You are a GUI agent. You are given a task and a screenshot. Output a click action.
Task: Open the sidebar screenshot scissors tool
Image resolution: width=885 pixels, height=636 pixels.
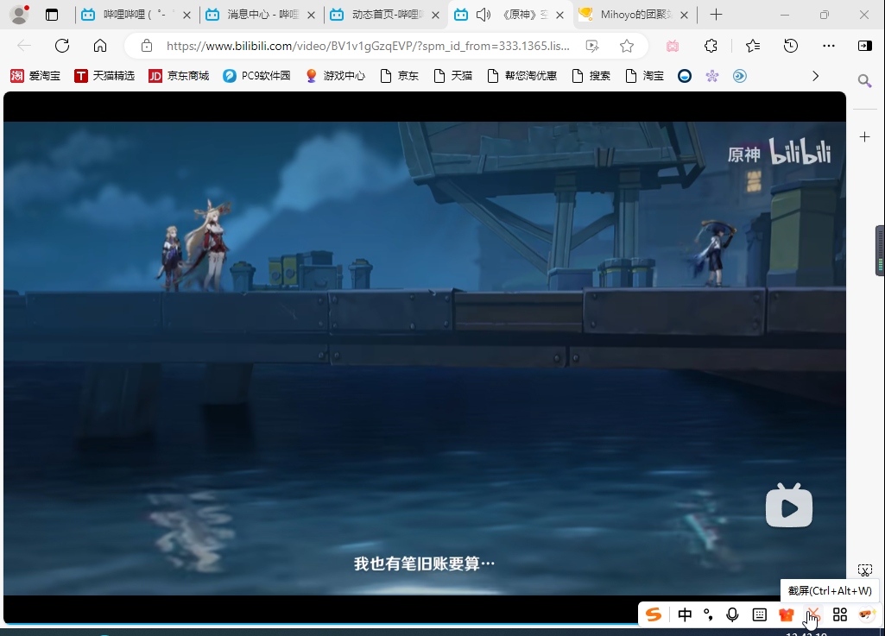(864, 570)
